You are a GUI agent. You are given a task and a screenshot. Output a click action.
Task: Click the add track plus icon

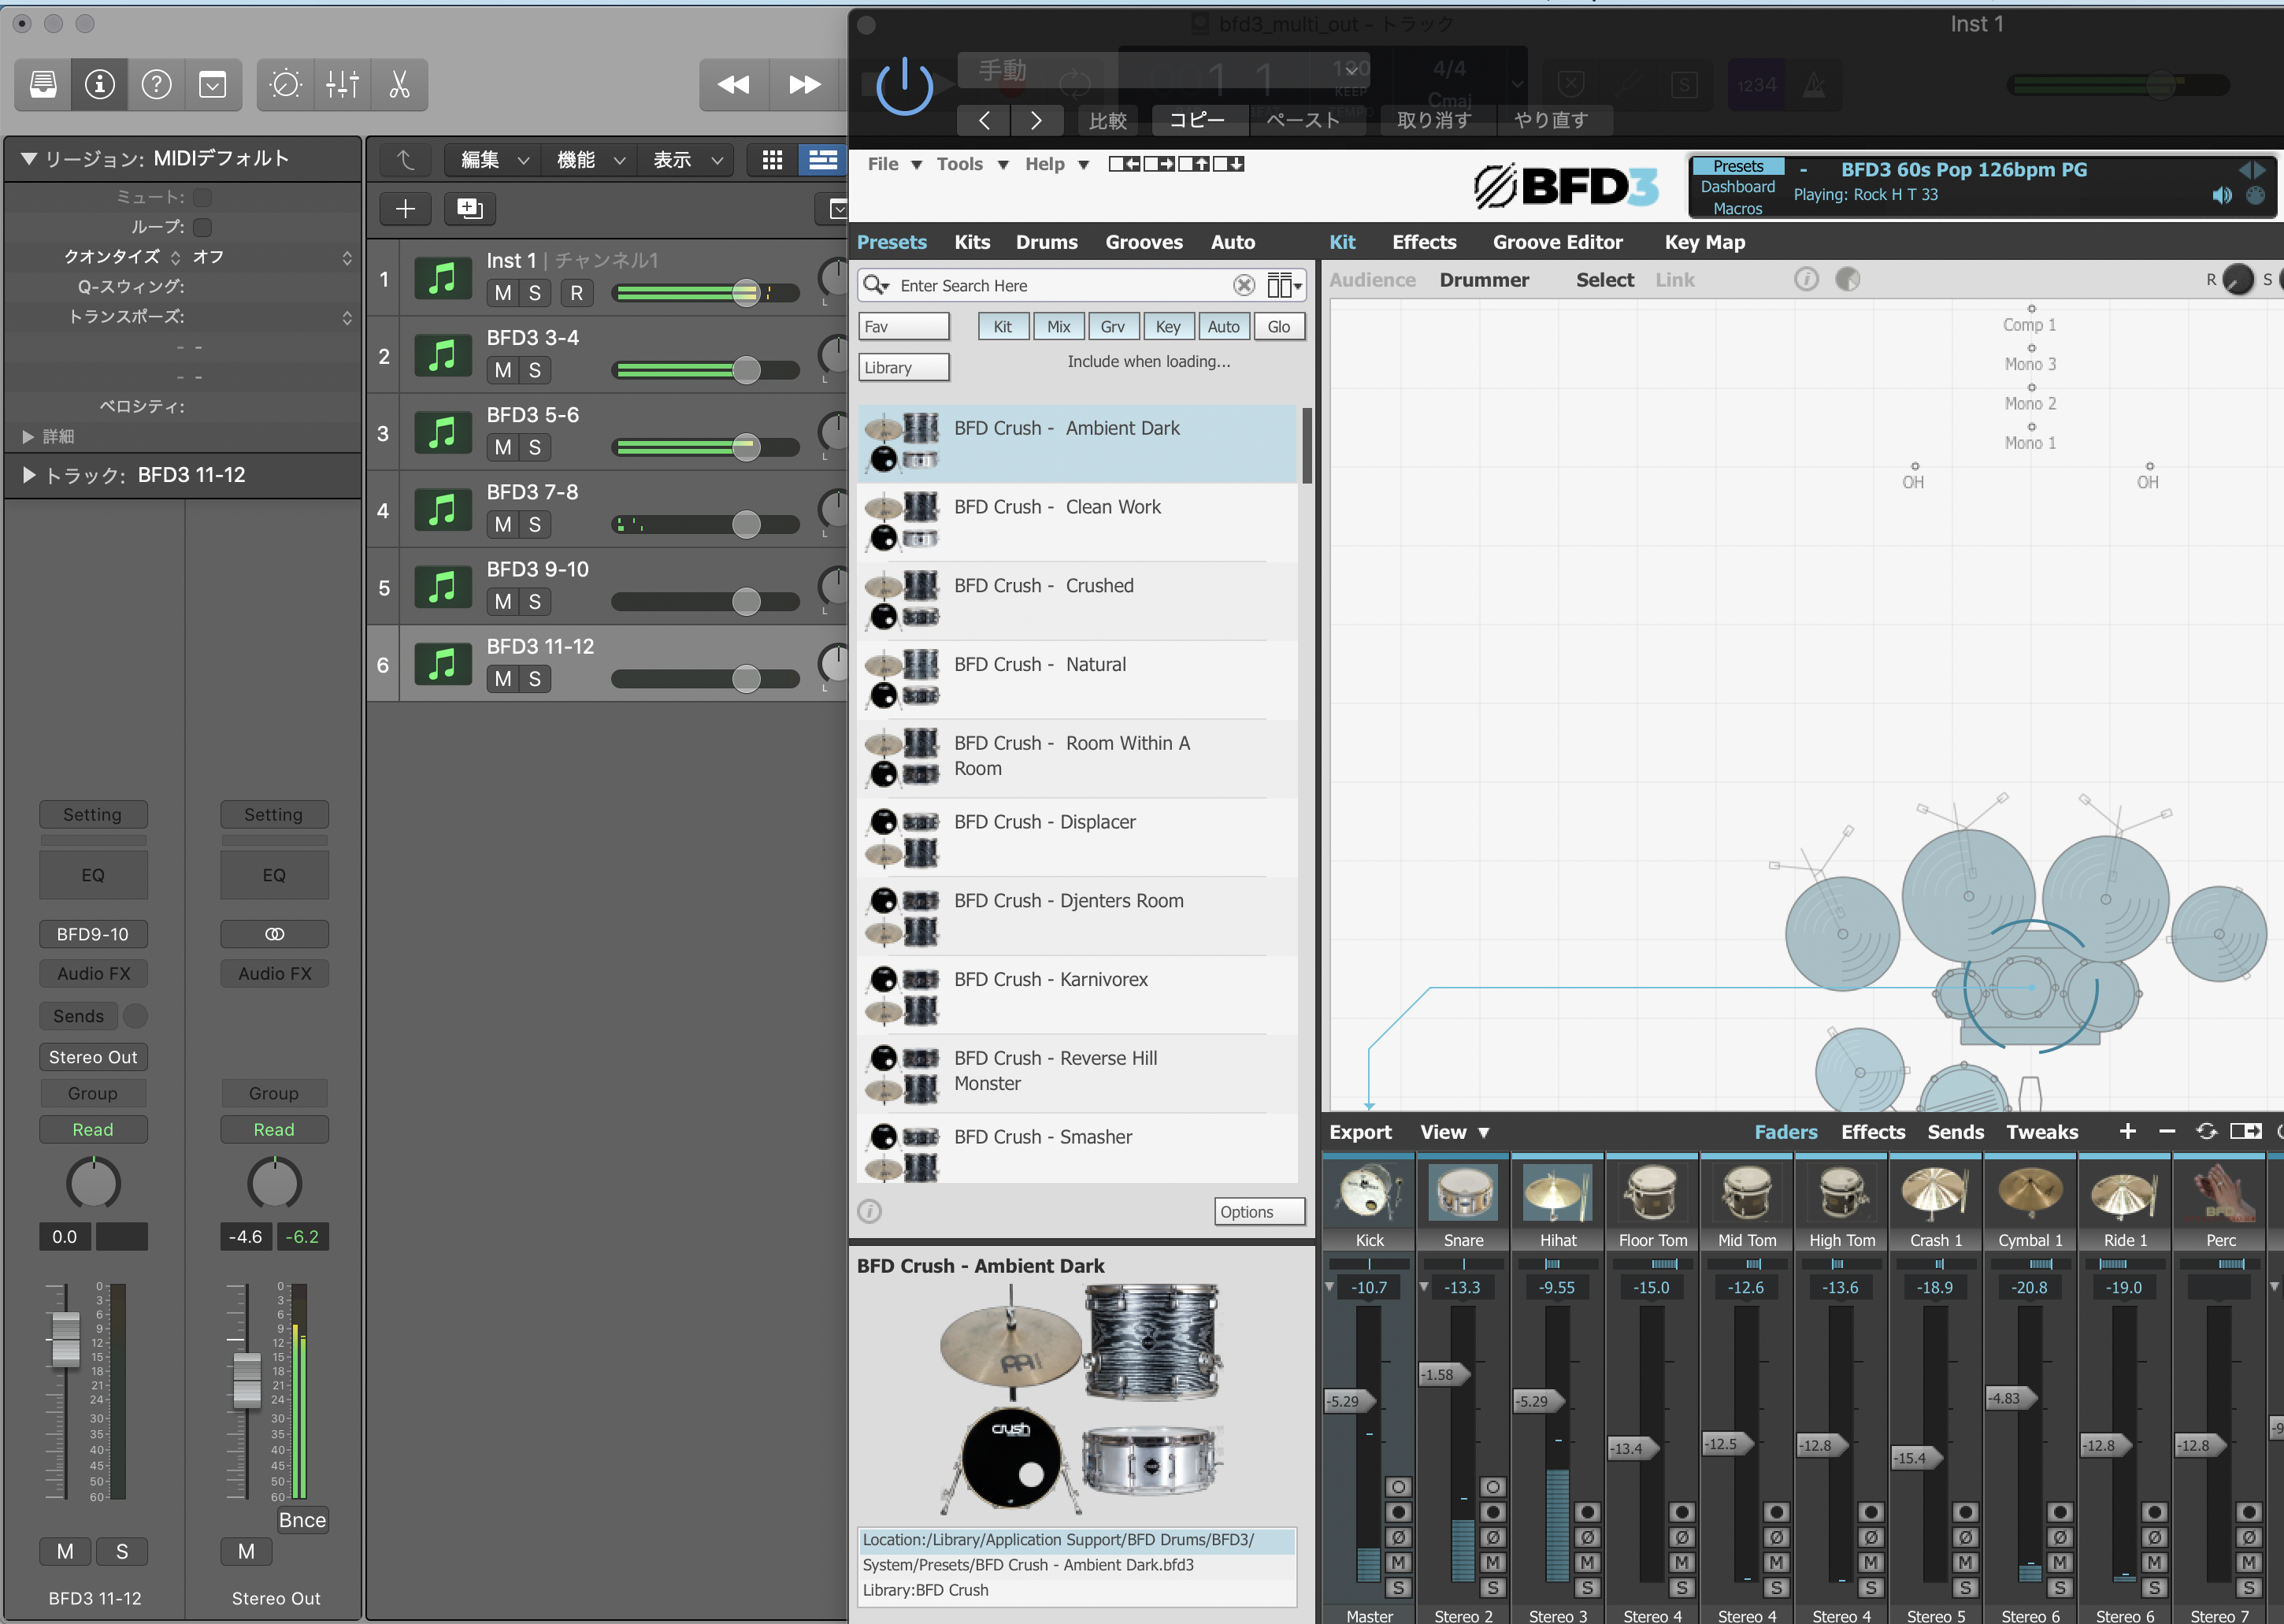pos(405,209)
